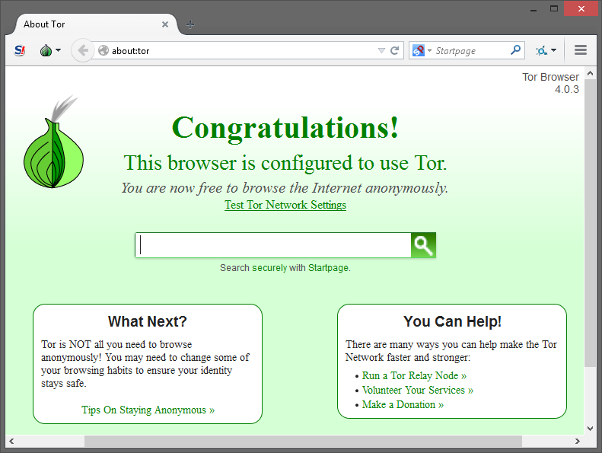
Task: Click the magnifier in the toolbar search box
Action: pos(516,50)
